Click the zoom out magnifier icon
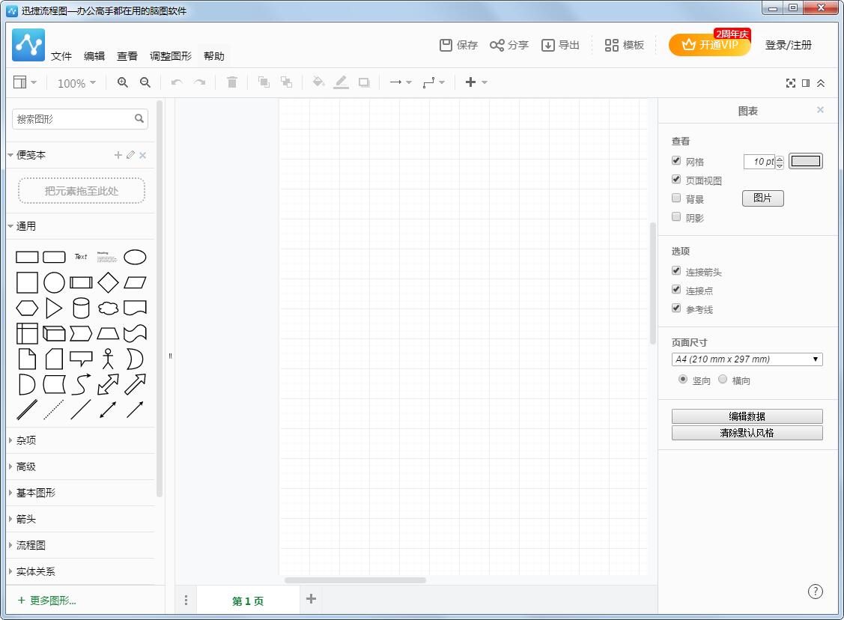Screen dimensions: 844x620 (145, 82)
